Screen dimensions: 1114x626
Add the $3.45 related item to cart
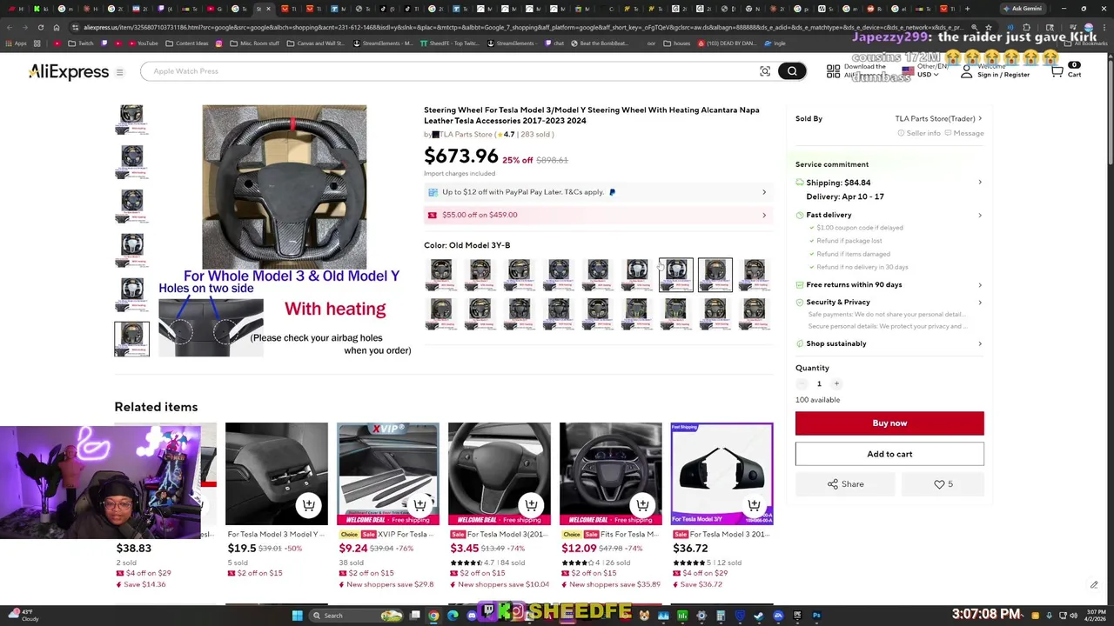531,505
